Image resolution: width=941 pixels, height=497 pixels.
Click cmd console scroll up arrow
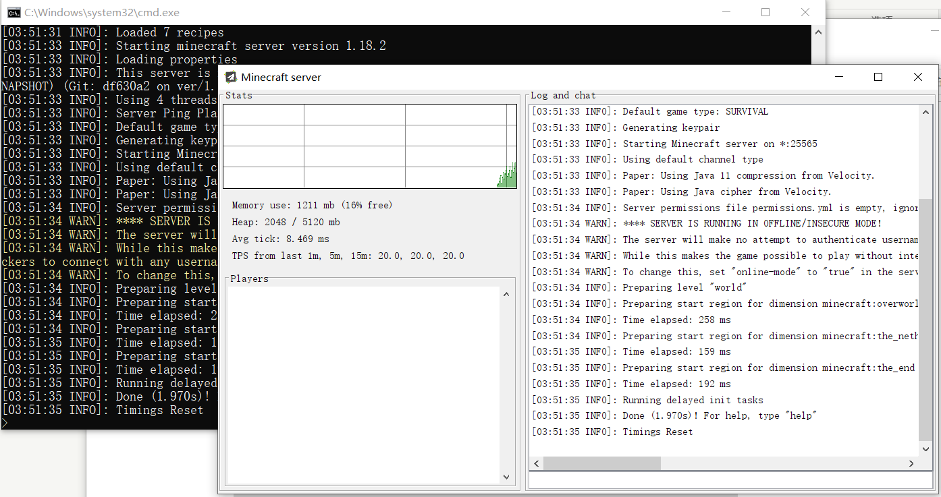point(818,32)
